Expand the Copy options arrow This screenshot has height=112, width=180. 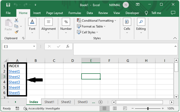pyautogui.click(x=21, y=26)
